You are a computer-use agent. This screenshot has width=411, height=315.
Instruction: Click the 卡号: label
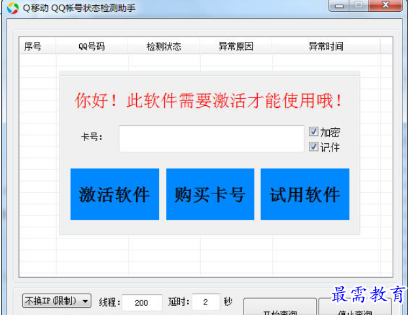(x=92, y=137)
